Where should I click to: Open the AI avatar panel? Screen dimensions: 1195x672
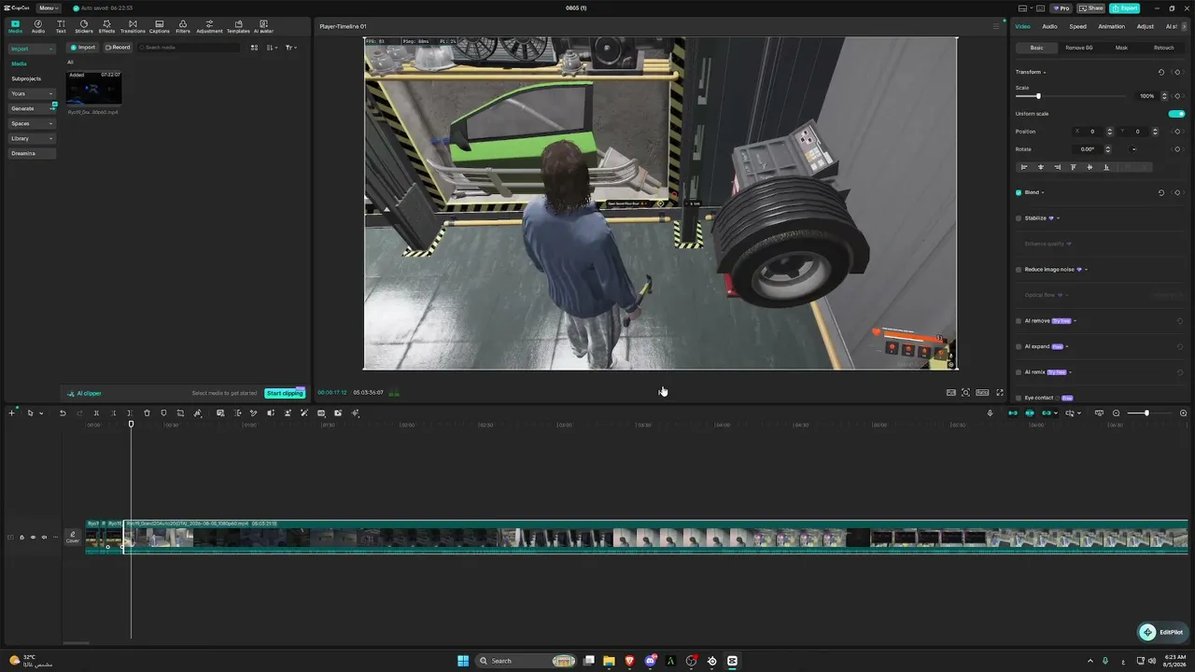click(x=263, y=26)
